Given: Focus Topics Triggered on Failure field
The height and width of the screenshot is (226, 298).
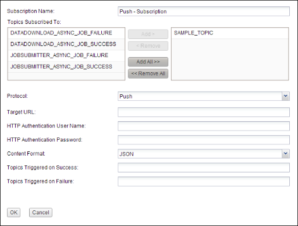Looking at the screenshot, I should (204, 181).
